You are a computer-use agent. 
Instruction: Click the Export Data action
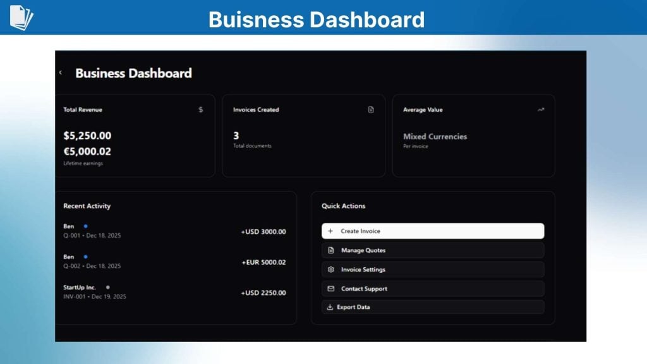tap(432, 307)
